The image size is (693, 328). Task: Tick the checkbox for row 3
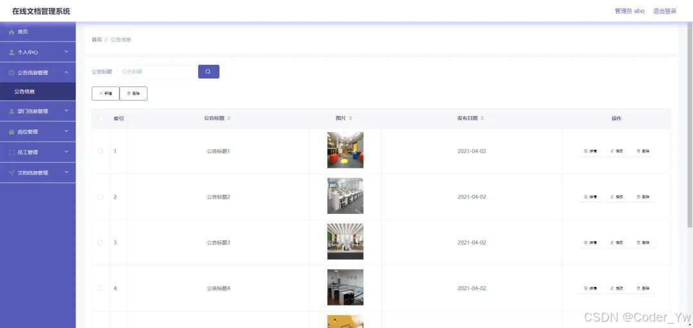(100, 243)
